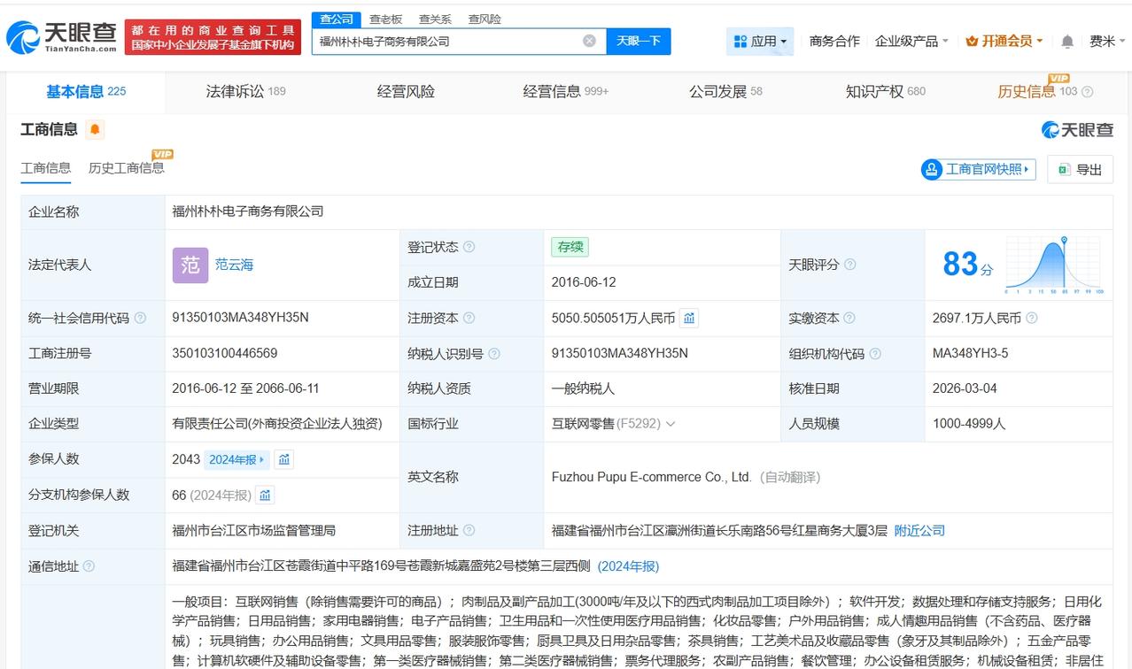Click the 天眼一下 search button

tap(639, 41)
